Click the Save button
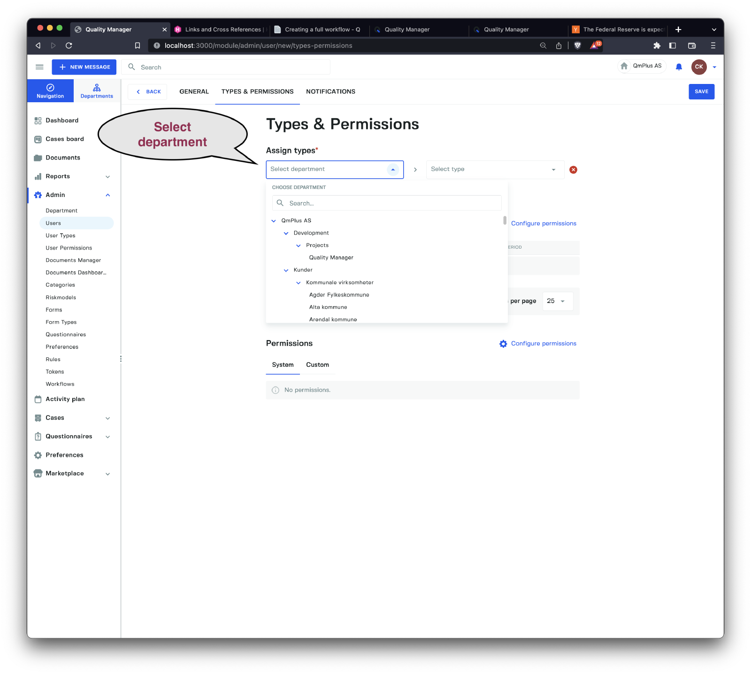This screenshot has height=674, width=751. [x=701, y=91]
